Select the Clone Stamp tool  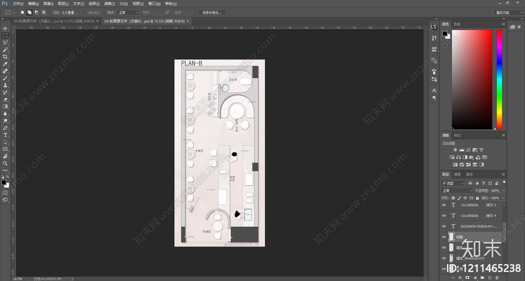click(5, 85)
